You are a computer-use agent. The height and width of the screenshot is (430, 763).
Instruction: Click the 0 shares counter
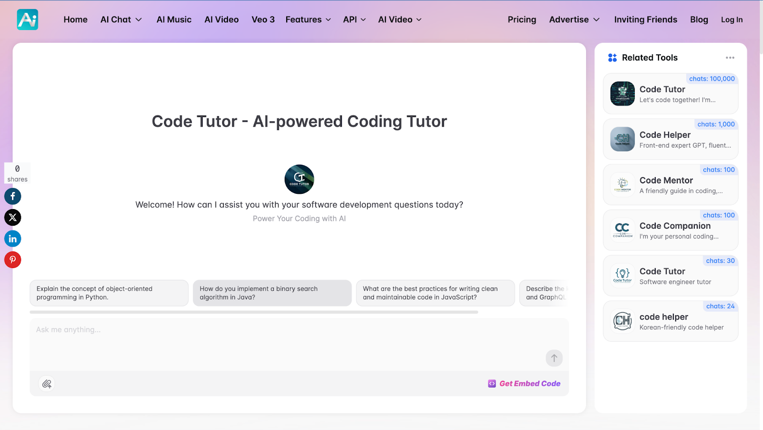[17, 173]
